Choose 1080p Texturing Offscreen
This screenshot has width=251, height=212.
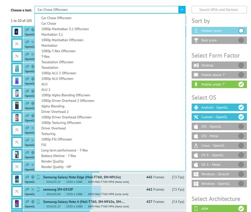coord(61,123)
